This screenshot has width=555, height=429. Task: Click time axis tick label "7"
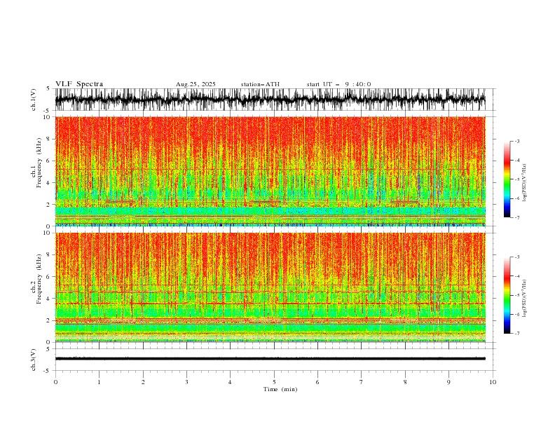pos(362,382)
